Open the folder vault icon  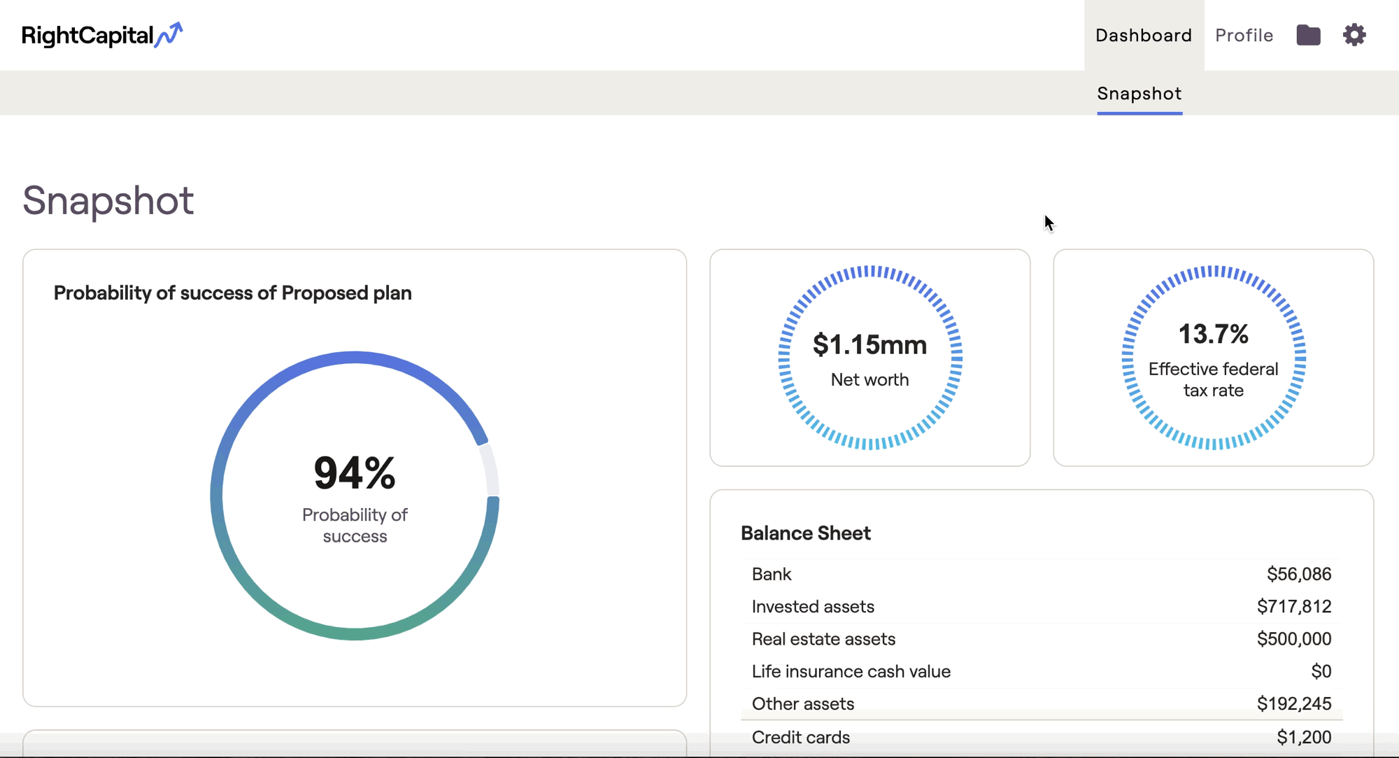1308,35
